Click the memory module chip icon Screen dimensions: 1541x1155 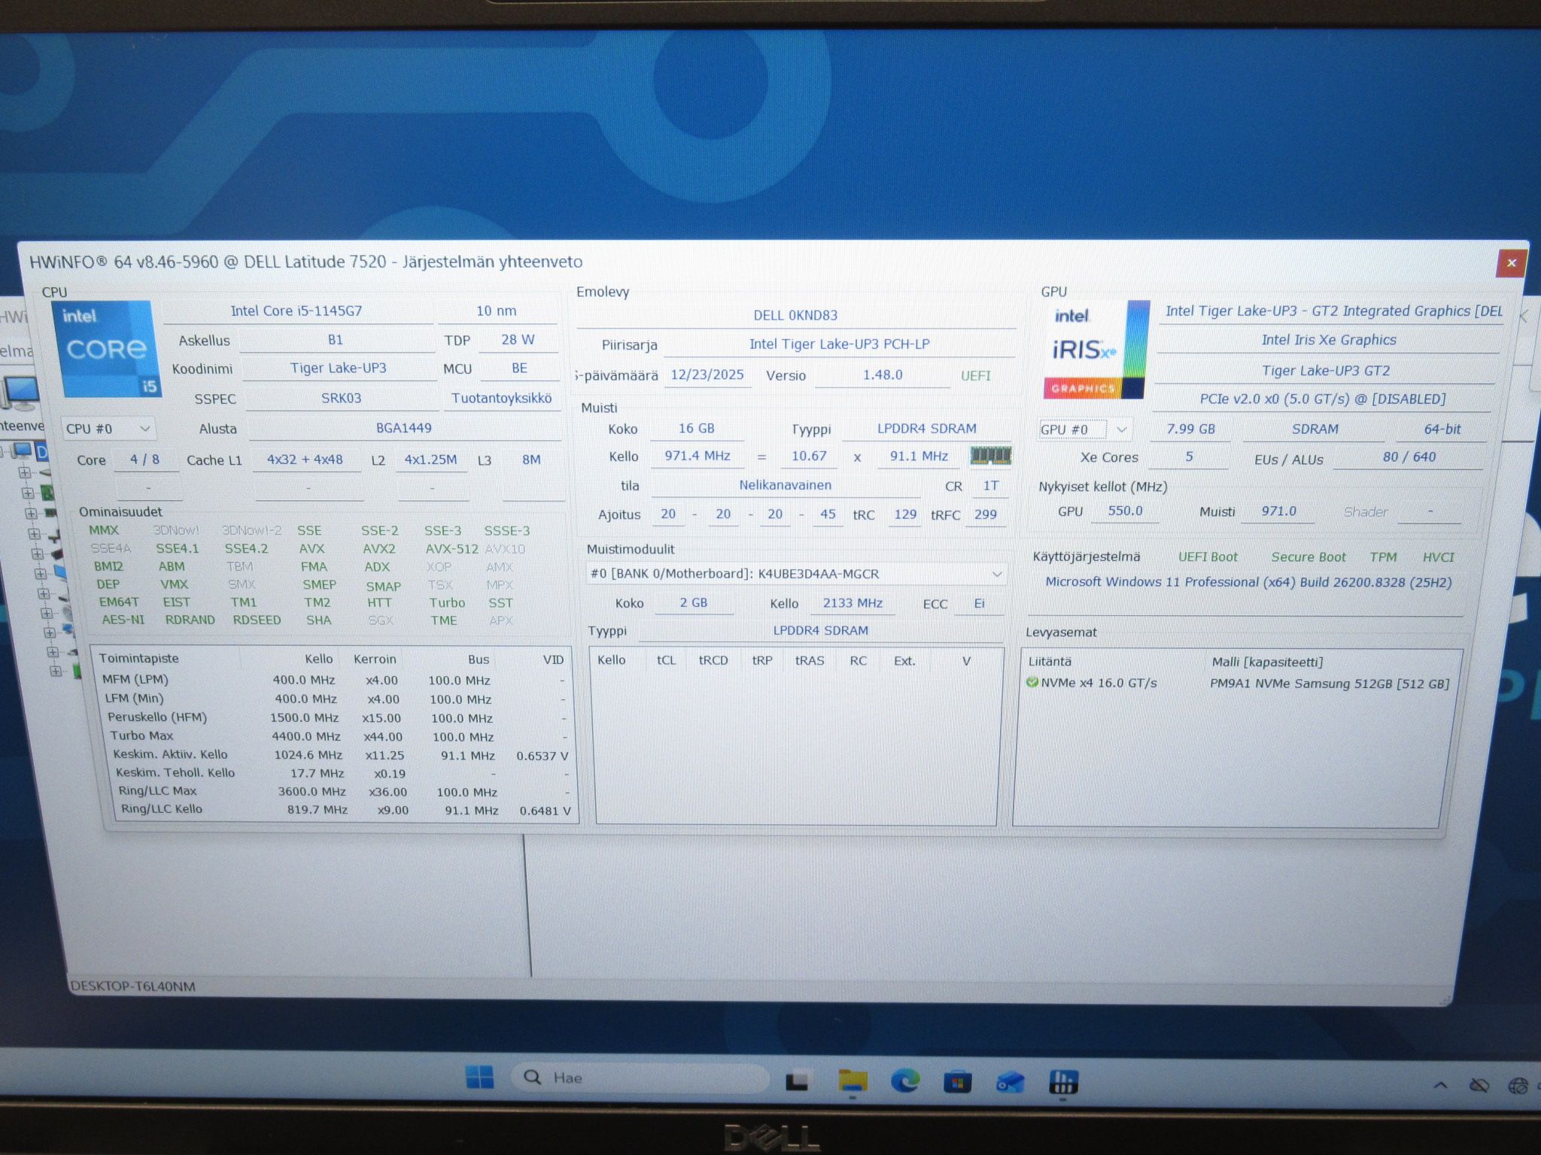click(x=990, y=456)
